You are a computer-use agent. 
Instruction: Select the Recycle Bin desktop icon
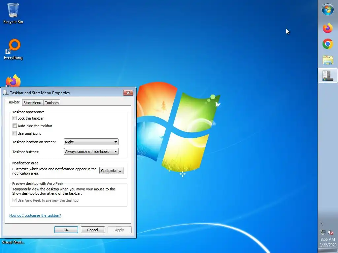13,13
